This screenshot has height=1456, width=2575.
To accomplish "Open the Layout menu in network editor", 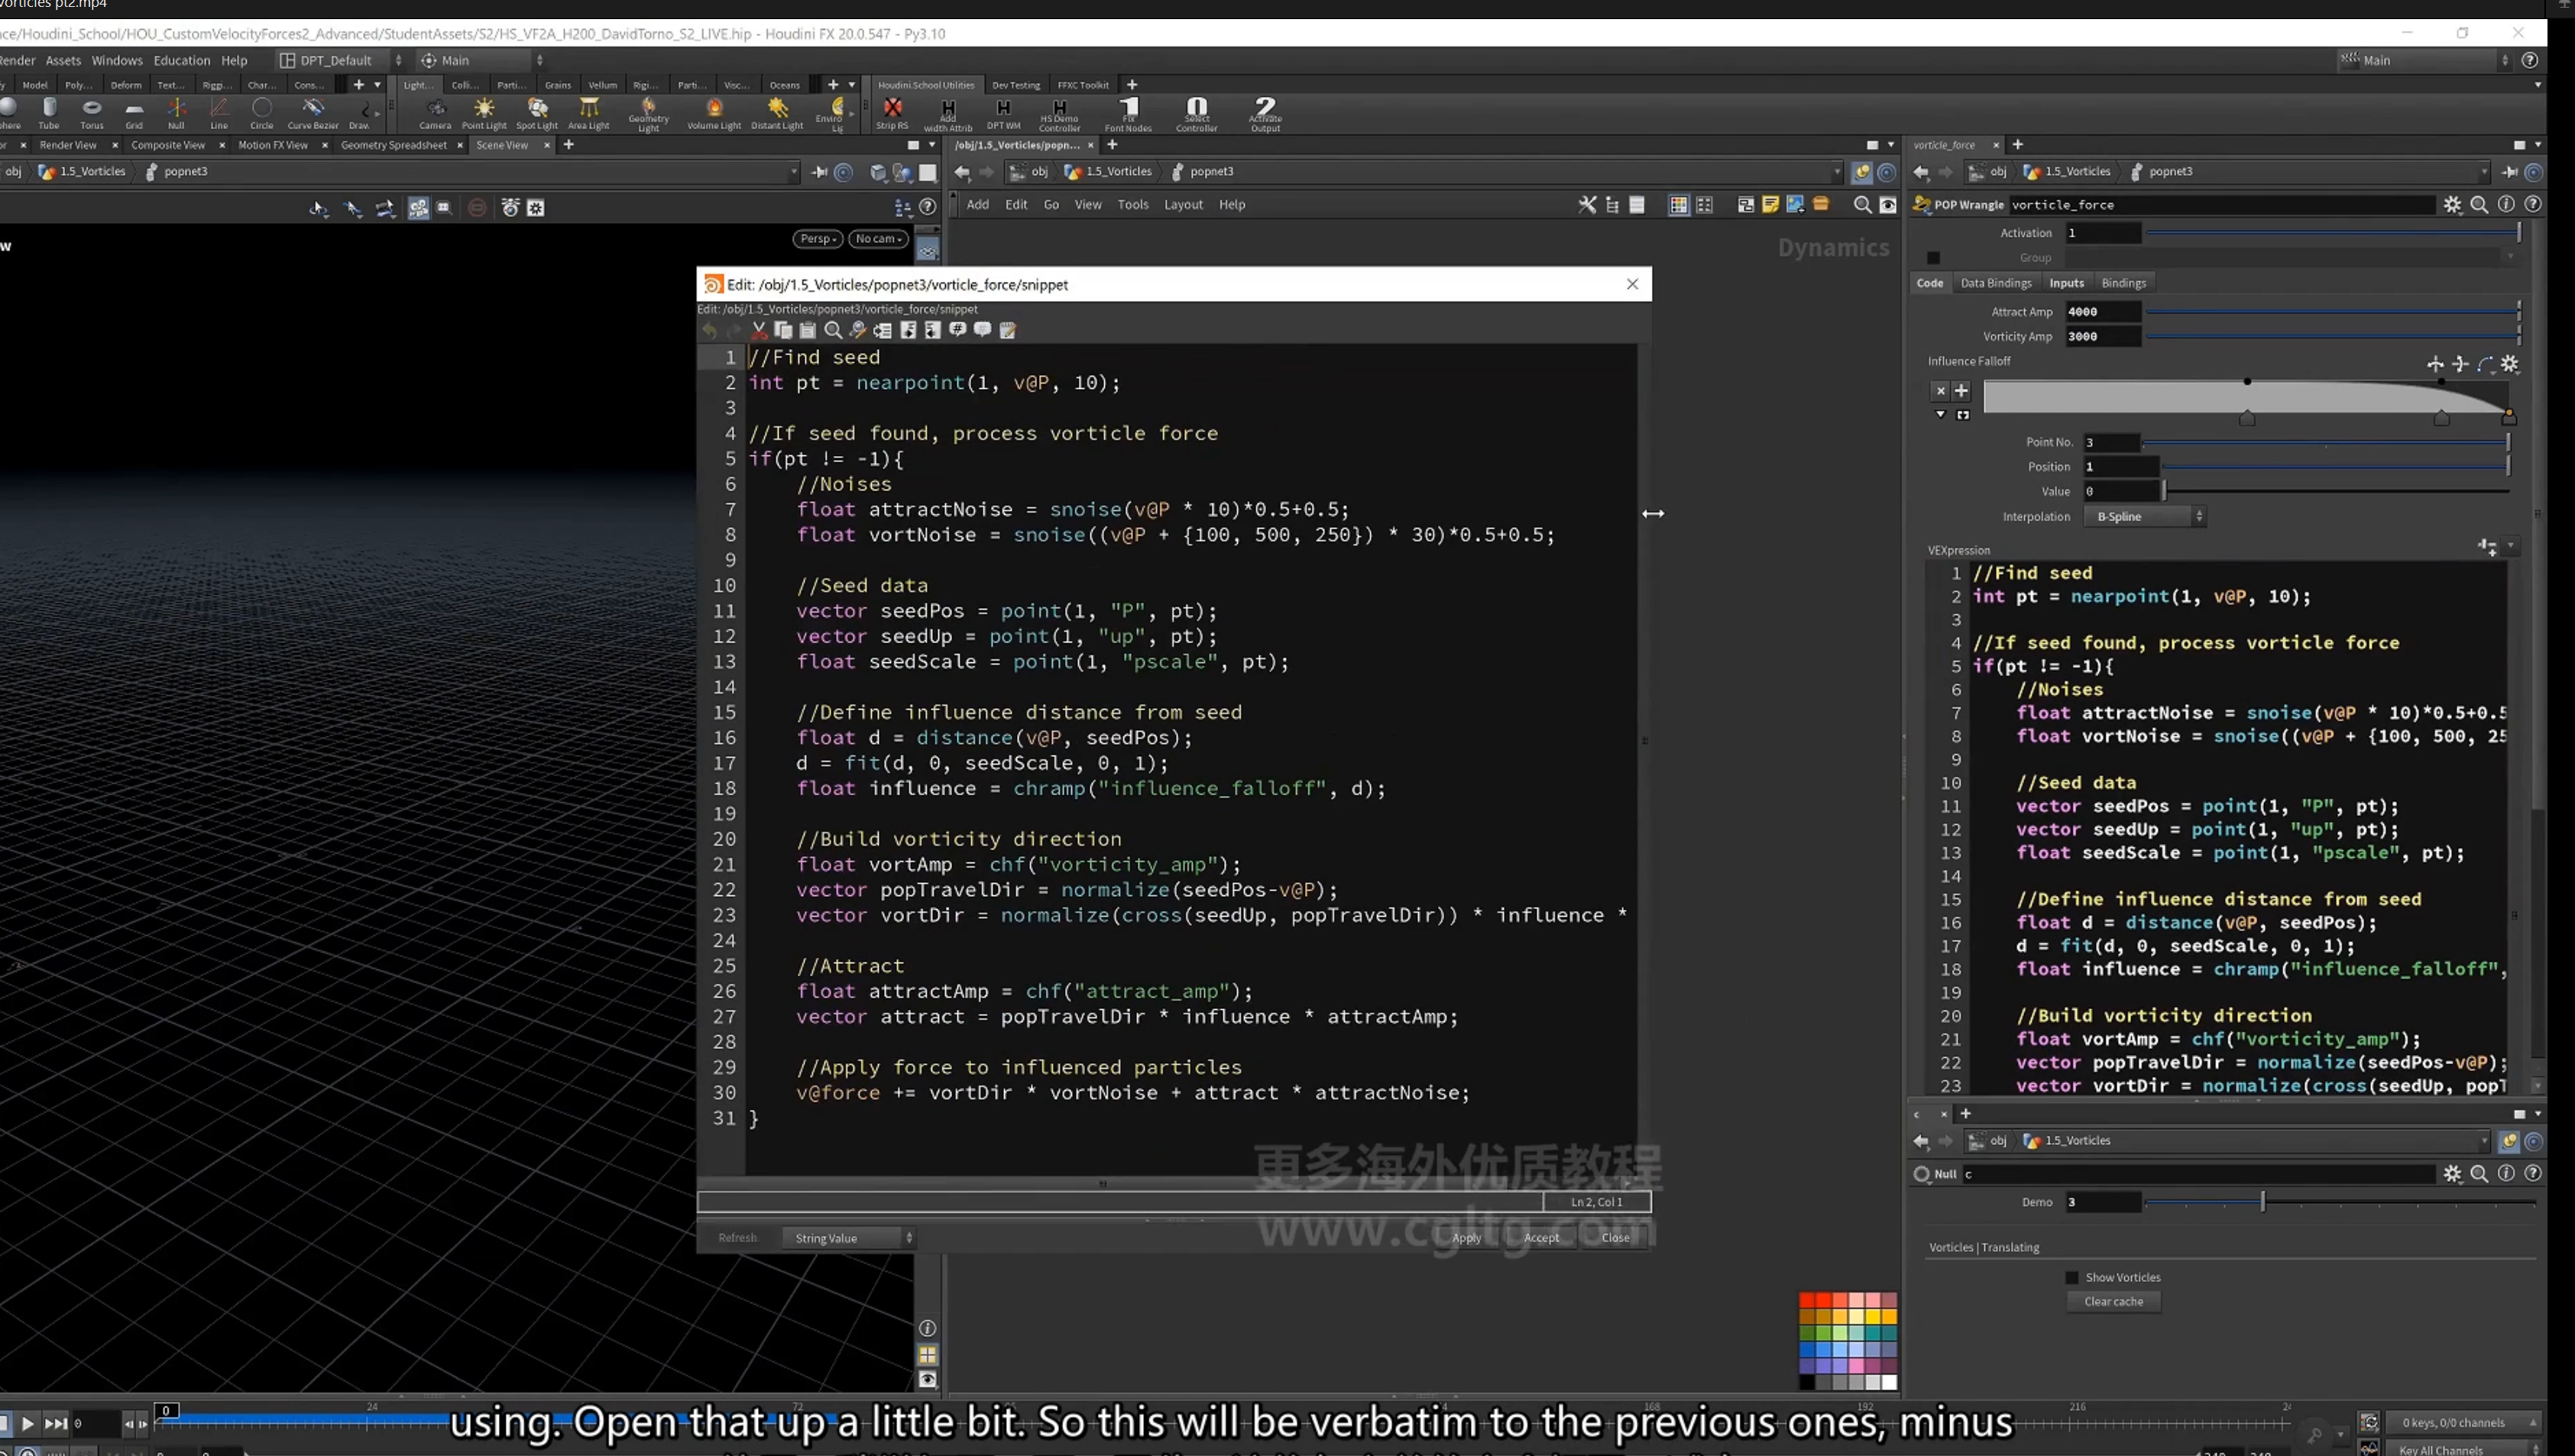I will point(1183,204).
